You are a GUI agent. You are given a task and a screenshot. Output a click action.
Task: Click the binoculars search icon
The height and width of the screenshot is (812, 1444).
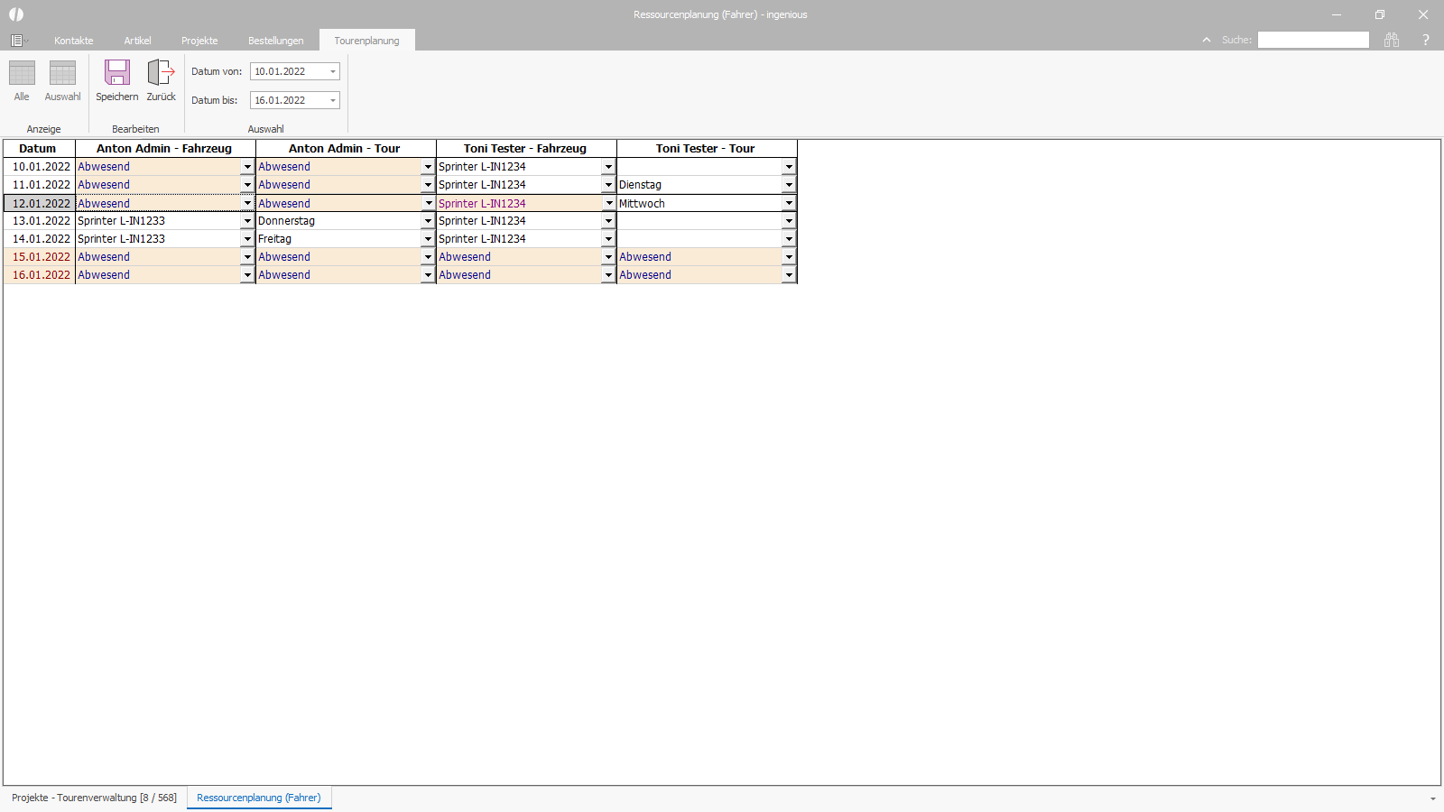(1392, 40)
